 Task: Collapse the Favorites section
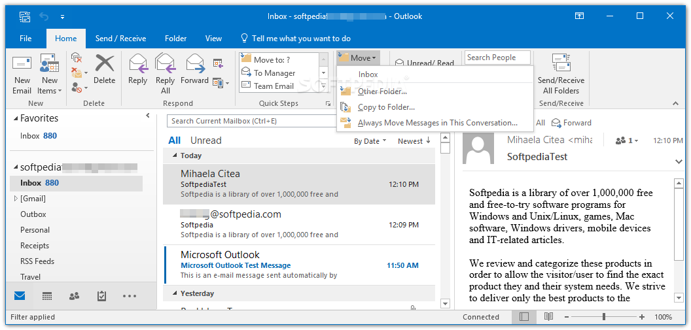[16, 118]
